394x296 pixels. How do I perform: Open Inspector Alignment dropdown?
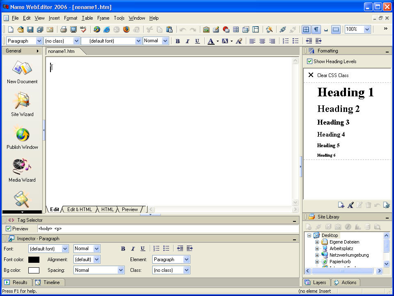click(97, 260)
